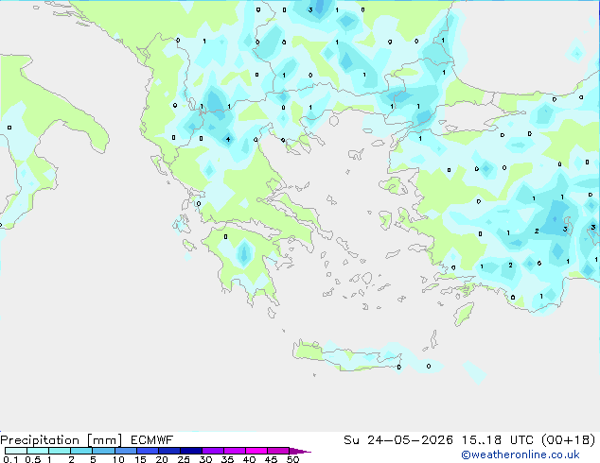600x463 pixels.
Task: Pick the legend swatch between 0.1 and 0.5
Action: pos(16,451)
